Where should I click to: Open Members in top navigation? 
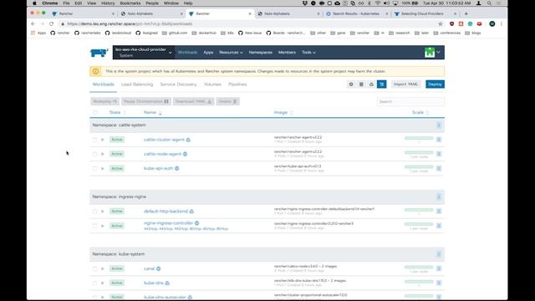coord(287,53)
